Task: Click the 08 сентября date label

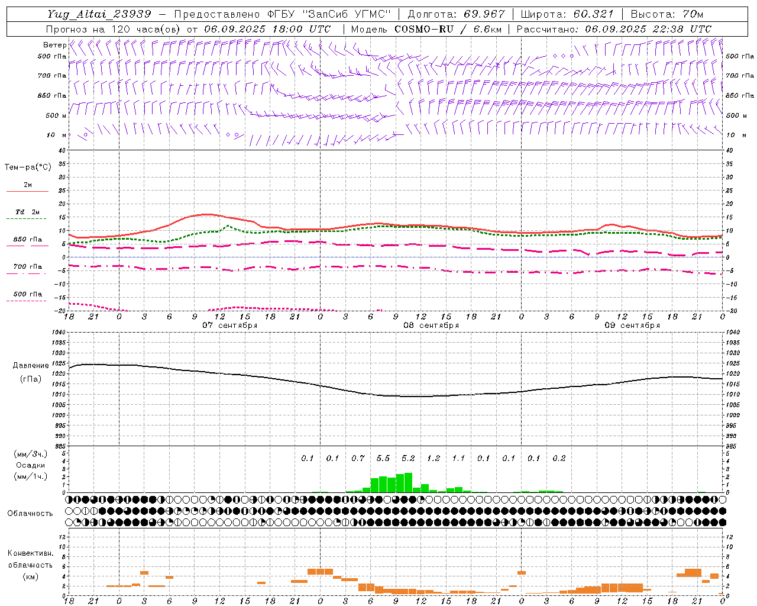Action: [431, 325]
